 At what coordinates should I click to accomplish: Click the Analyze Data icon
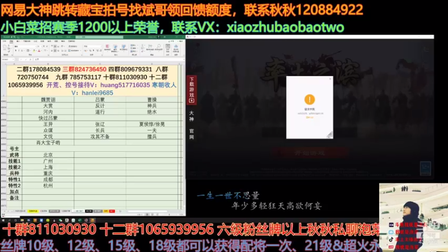(x=167, y=46)
